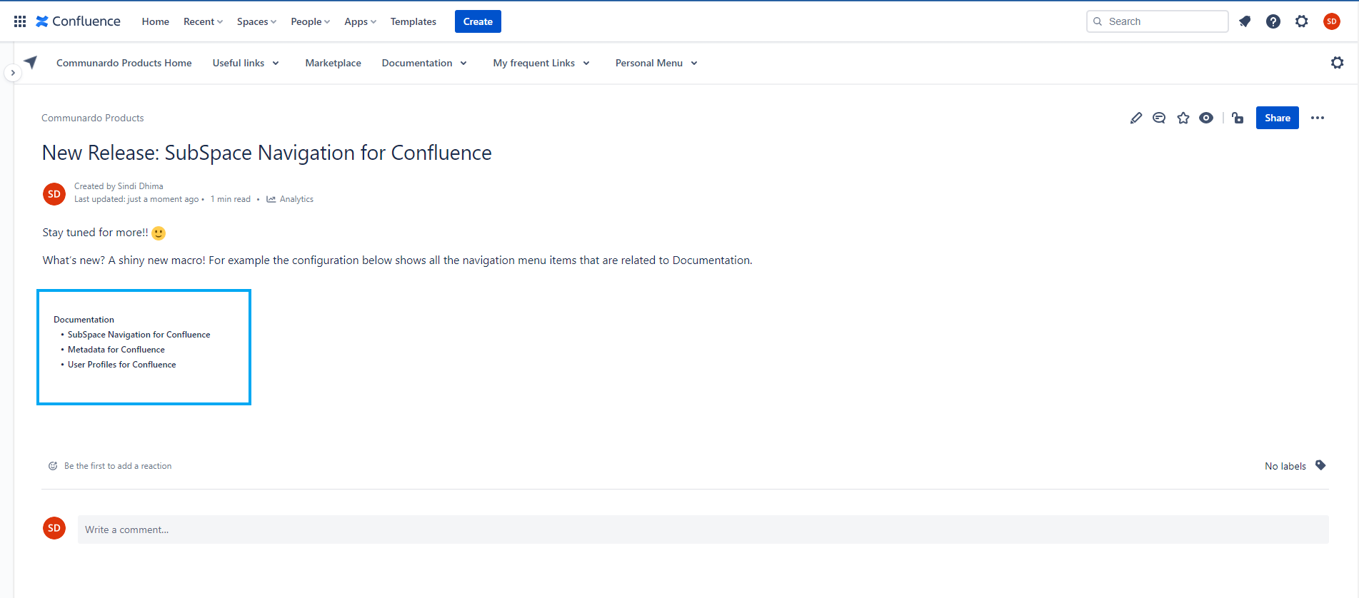Click the Write a comment field

[703, 529]
